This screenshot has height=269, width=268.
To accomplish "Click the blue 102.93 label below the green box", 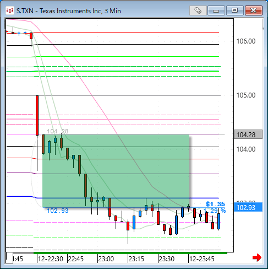I will click(x=58, y=211).
